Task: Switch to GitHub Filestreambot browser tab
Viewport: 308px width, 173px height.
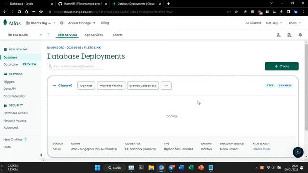Action: [82, 4]
